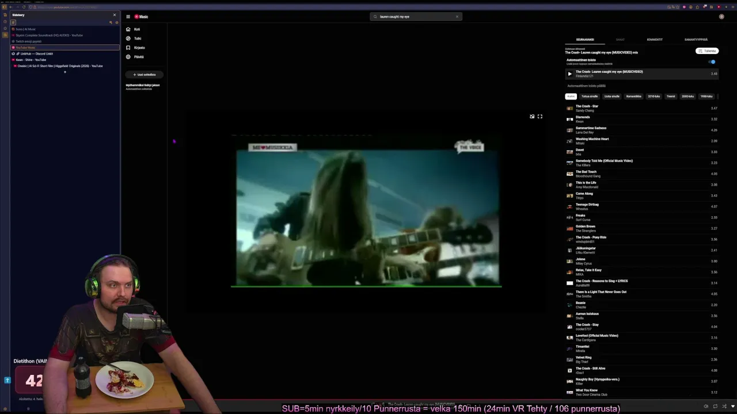This screenshot has width=737, height=414.
Task: Open the Myöhemmäksi lisätyt jaksot playlist
Action: pos(143,86)
